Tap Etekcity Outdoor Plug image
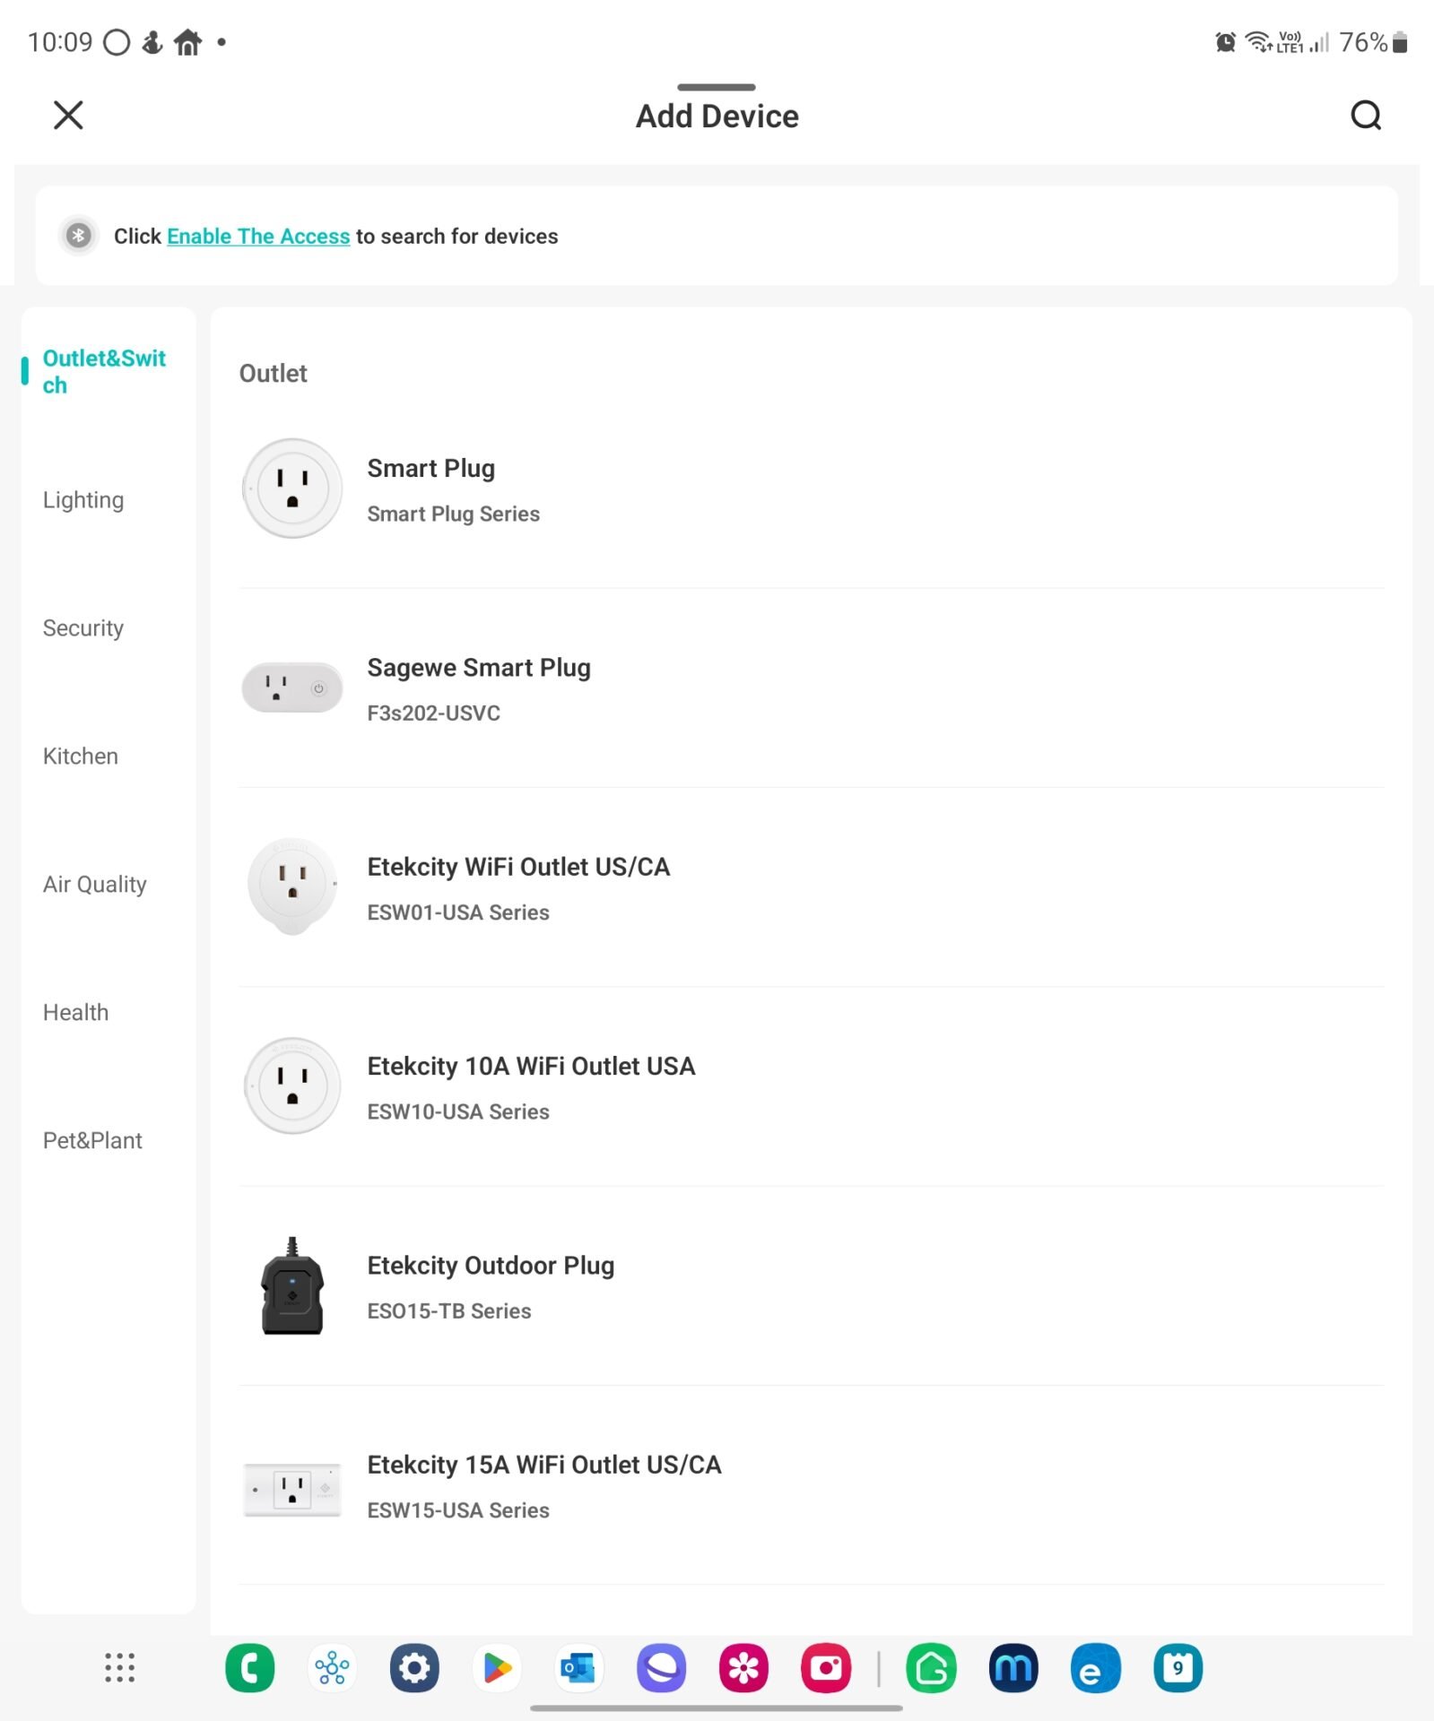Viewport: 1434px width, 1721px height. 292,1286
